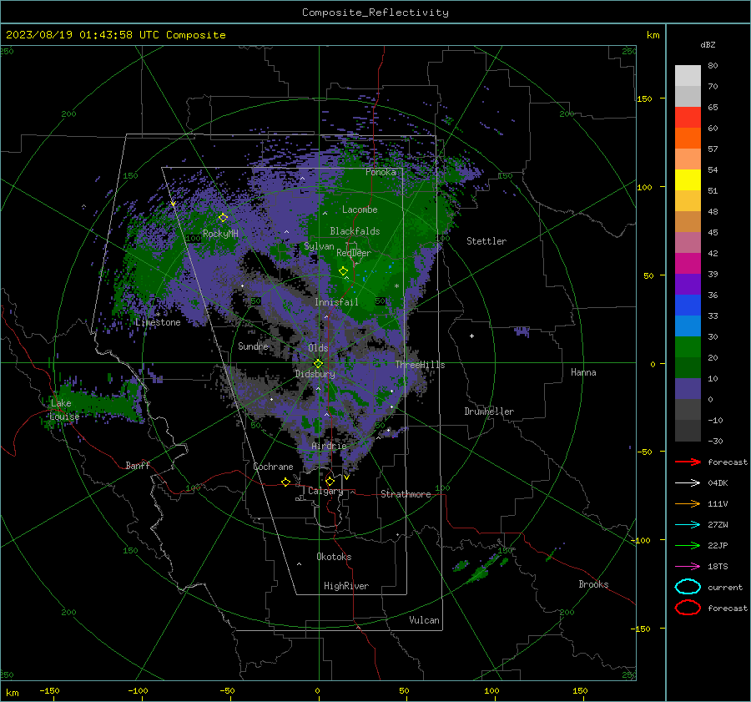Click the Sundre town label
The width and height of the screenshot is (751, 702).
253,346
